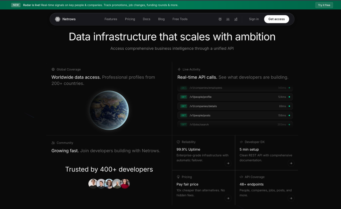Open the Developer DX card arrow
The image size is (341, 209).
[x=291, y=163]
